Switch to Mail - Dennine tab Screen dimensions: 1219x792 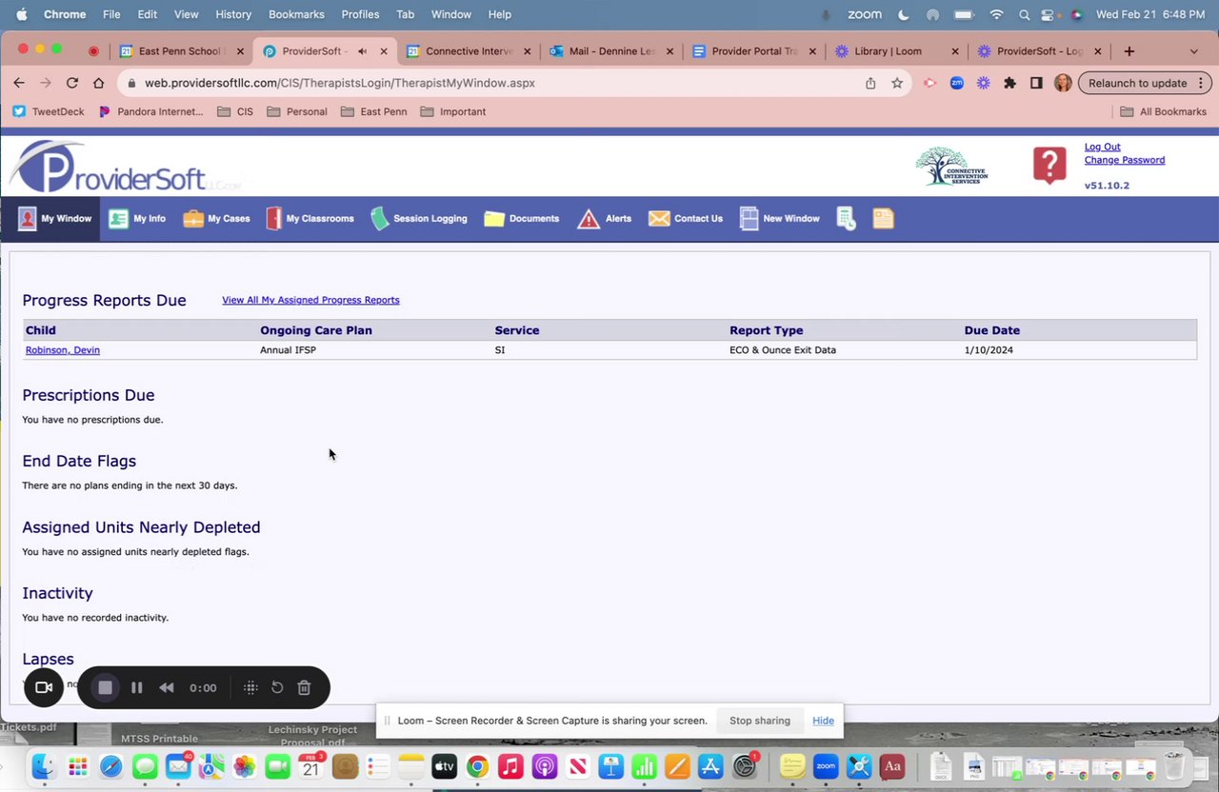[x=610, y=51]
